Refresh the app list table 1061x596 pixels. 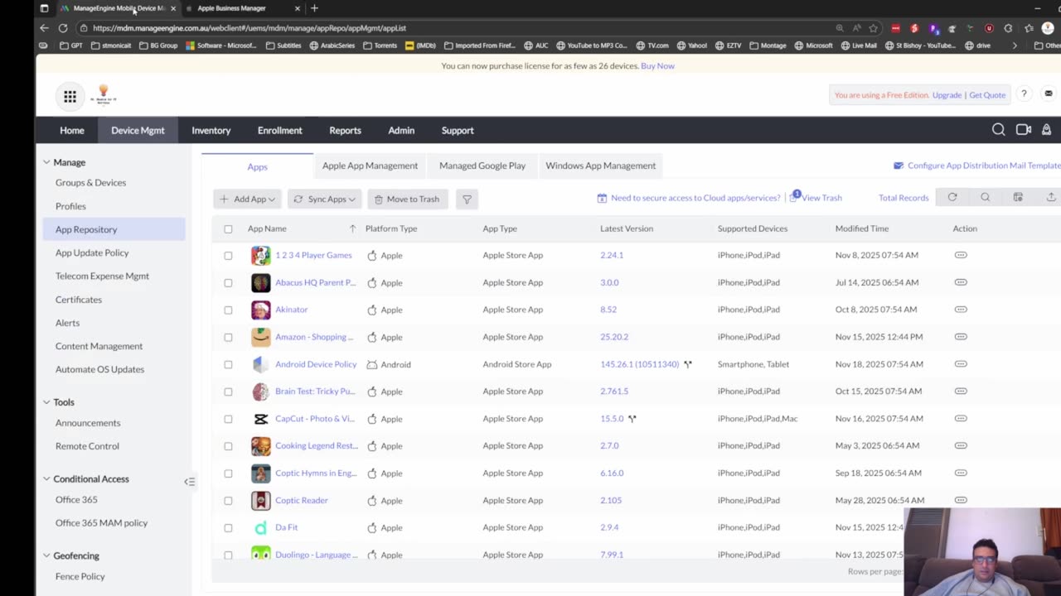tap(952, 197)
